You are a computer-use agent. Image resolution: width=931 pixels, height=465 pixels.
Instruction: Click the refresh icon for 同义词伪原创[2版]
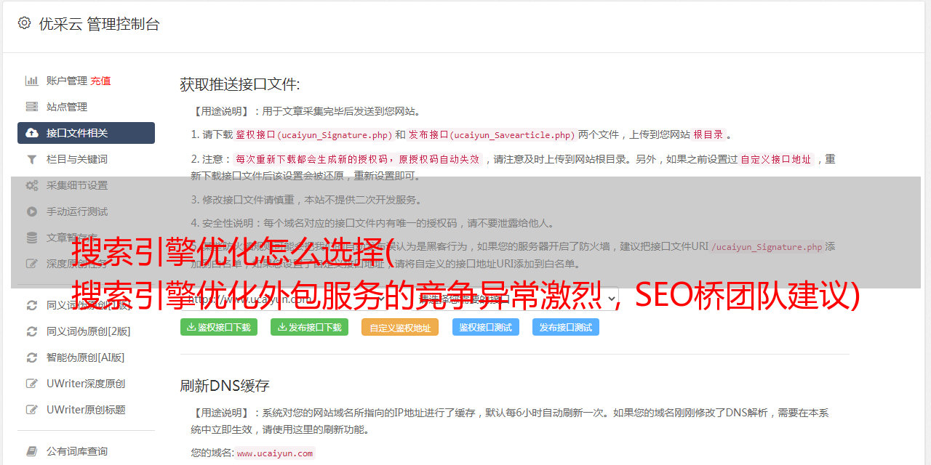pyautogui.click(x=32, y=331)
